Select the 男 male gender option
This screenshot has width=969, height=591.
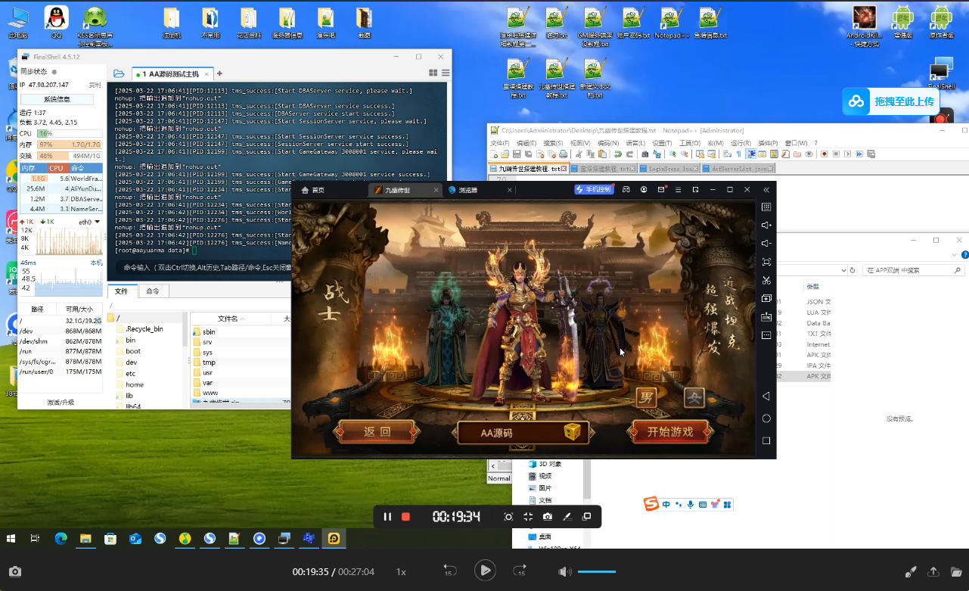pyautogui.click(x=645, y=398)
